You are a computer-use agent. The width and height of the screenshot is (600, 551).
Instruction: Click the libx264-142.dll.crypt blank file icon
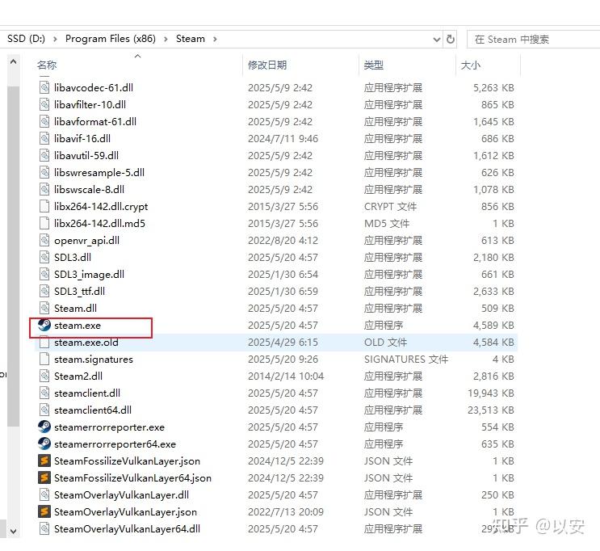coord(44,206)
